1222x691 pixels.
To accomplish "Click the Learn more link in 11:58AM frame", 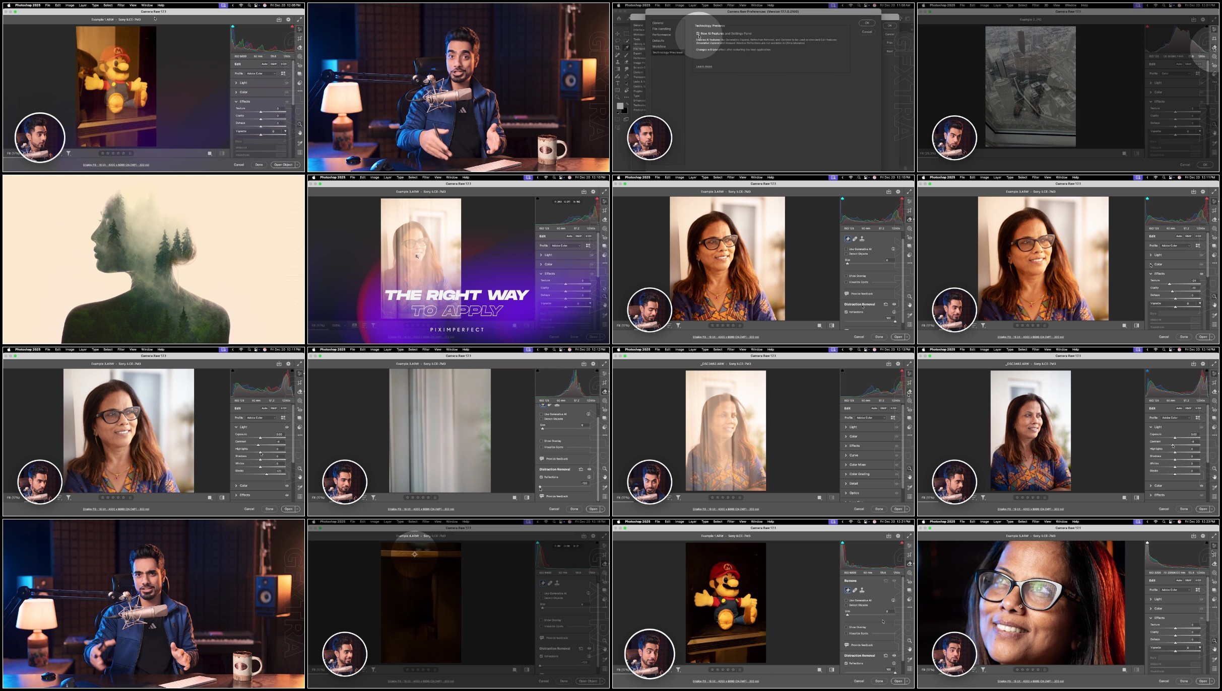I will 704,66.
